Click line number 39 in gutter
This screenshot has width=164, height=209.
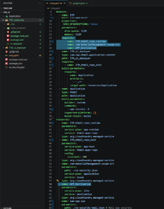[x=50, y=120]
